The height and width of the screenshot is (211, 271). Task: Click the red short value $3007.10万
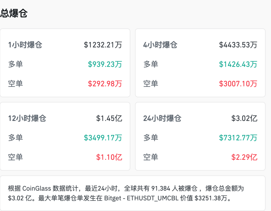click(x=238, y=83)
